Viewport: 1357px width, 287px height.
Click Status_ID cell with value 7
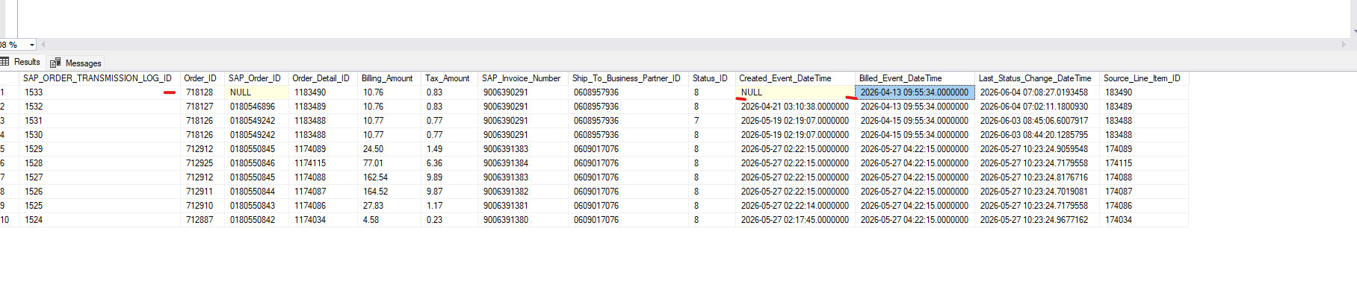pyautogui.click(x=712, y=121)
